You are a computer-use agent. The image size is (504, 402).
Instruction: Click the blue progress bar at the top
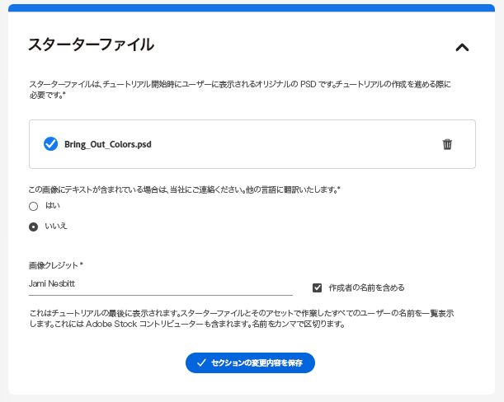(252, 7)
